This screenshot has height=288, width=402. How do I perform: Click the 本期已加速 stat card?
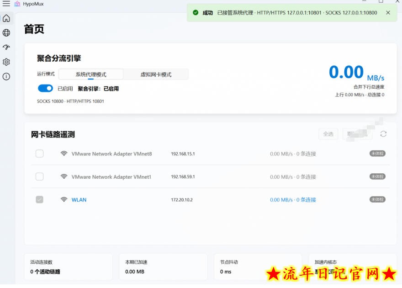pyautogui.click(x=163, y=267)
